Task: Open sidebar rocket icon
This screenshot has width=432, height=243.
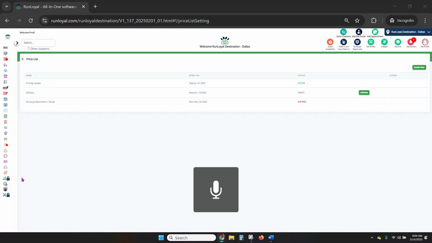Action: [5, 173]
